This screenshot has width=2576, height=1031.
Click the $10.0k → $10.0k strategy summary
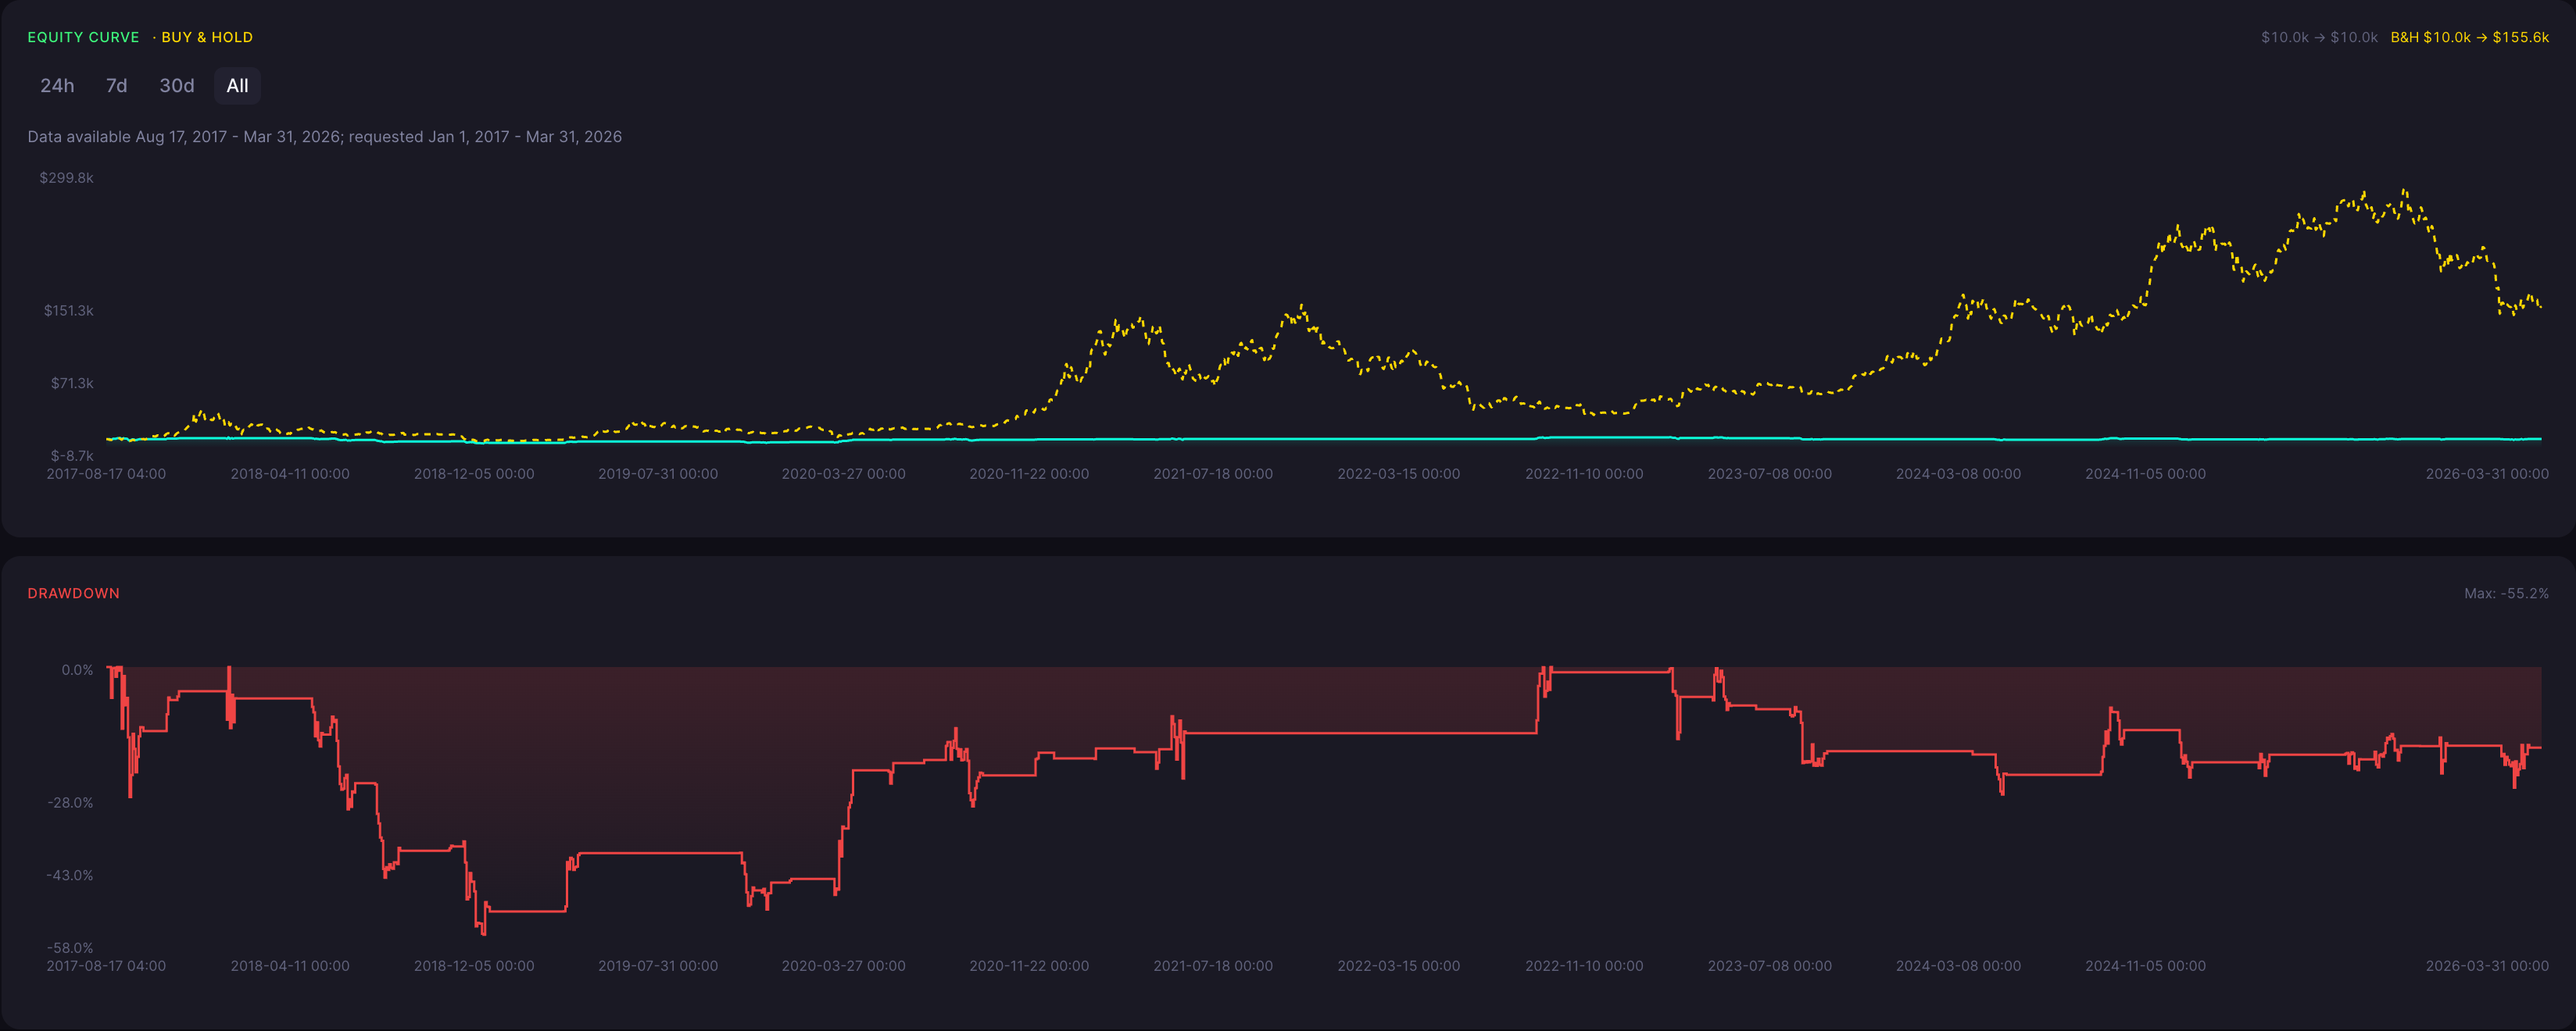pos(2319,37)
